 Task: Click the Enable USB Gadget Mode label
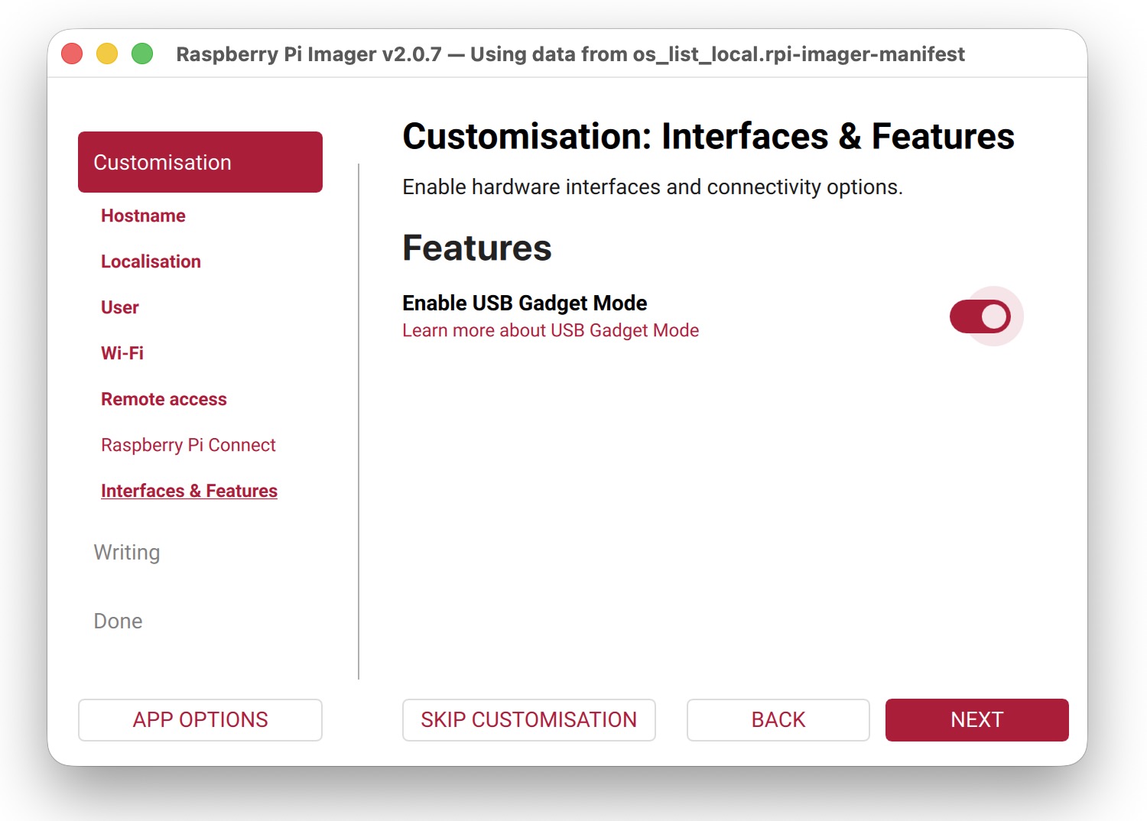(x=525, y=303)
